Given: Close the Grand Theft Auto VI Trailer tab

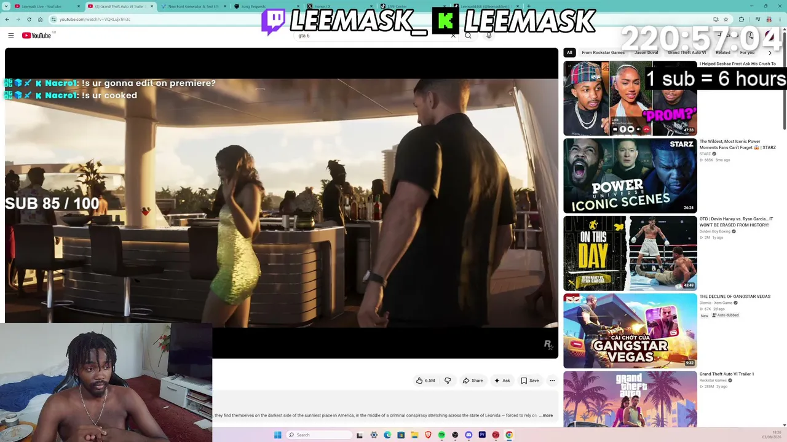Looking at the screenshot, I should [152, 6].
